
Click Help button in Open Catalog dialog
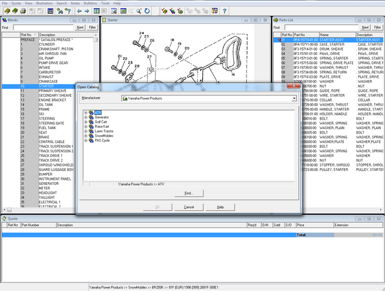coord(220,207)
